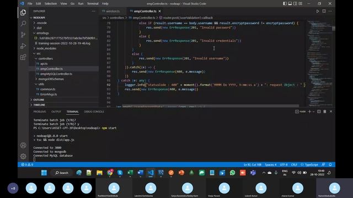
Task: Kill the terminal with trash icon
Action: pos(325,112)
